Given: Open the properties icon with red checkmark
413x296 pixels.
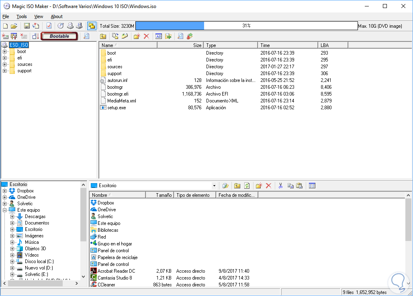Looking at the screenshot, I should point(49,26).
